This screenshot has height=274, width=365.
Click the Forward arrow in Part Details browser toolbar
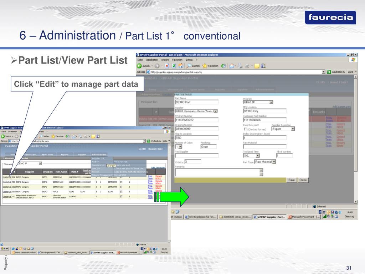[157, 66]
